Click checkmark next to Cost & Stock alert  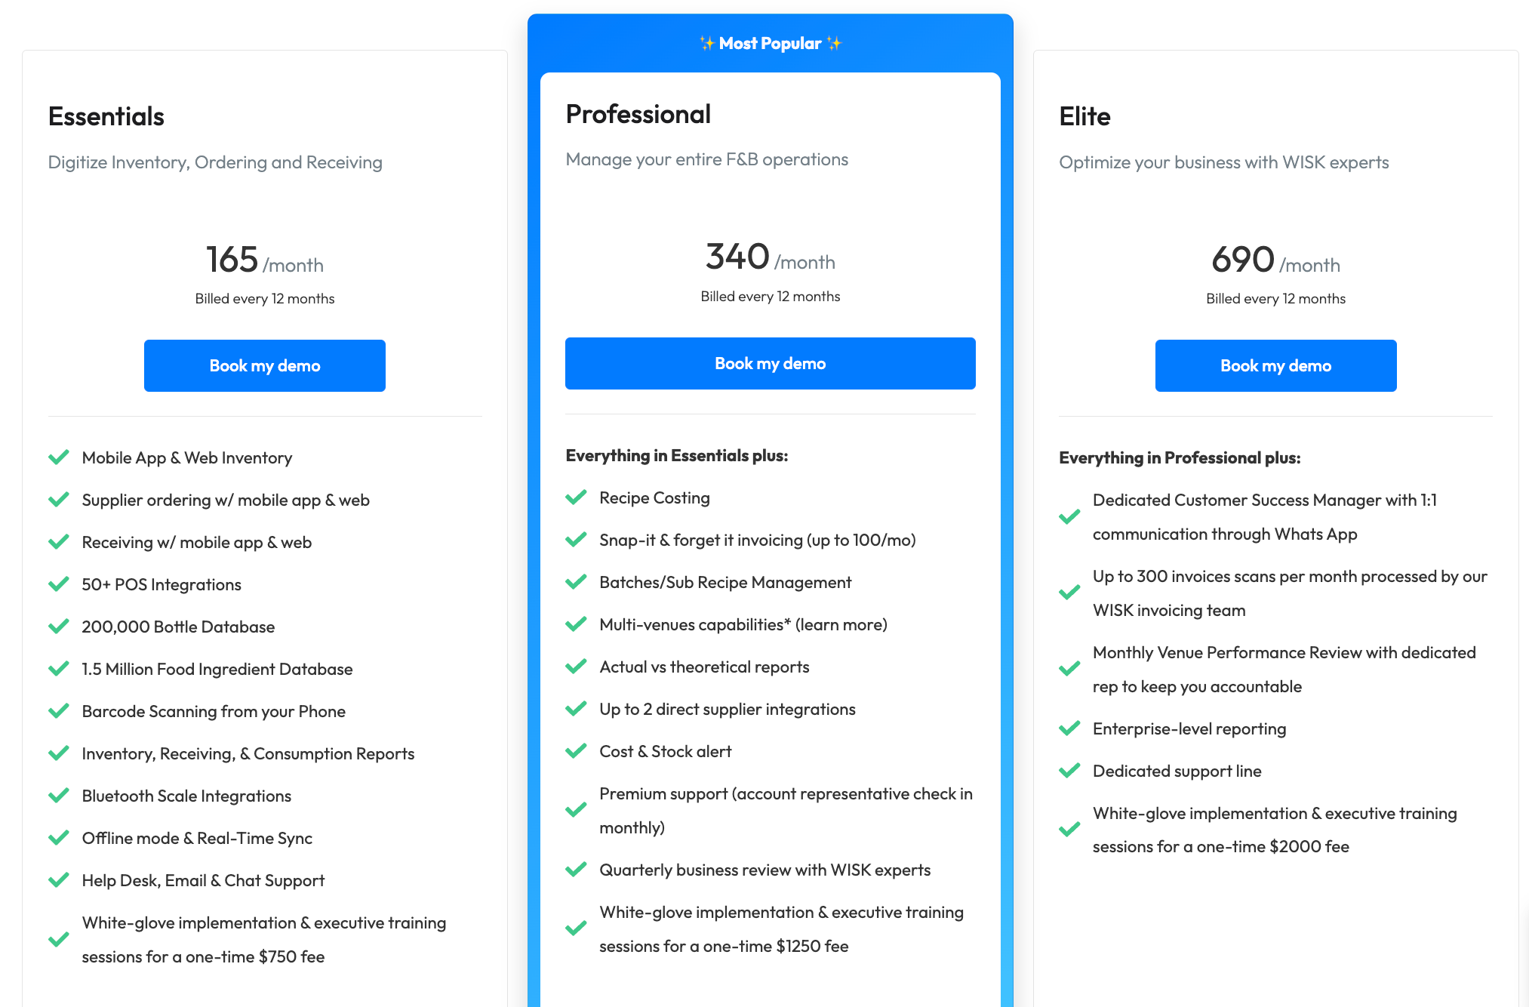pyautogui.click(x=576, y=751)
